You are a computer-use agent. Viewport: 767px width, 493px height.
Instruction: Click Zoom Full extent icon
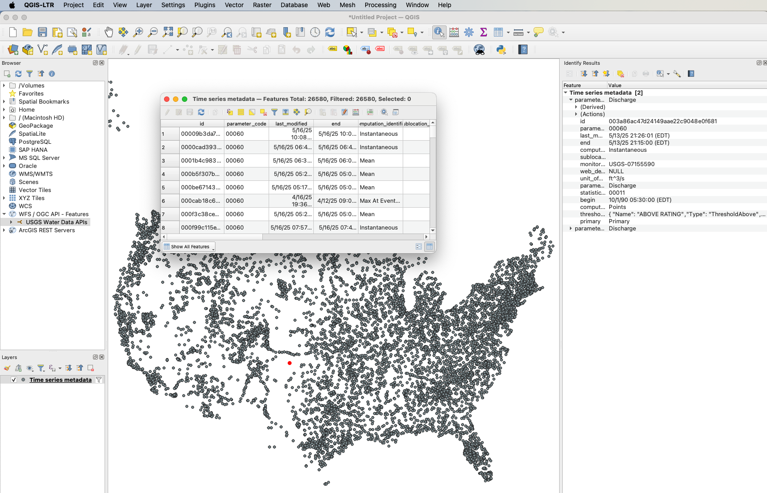(168, 32)
